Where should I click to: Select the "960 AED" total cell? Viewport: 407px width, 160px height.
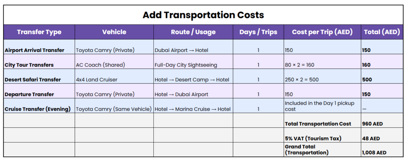point(372,124)
